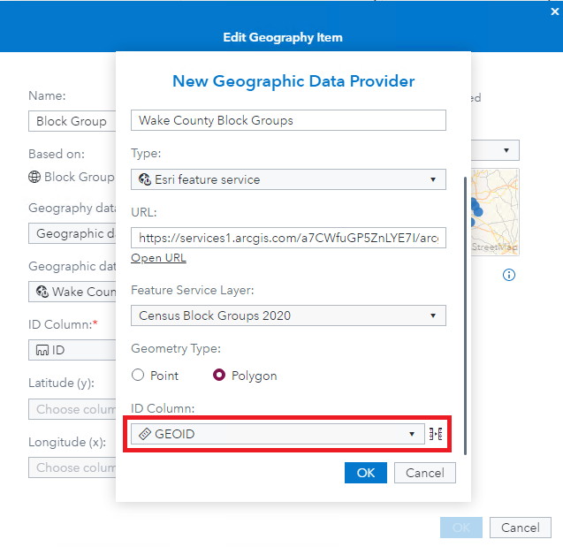The height and width of the screenshot is (547, 563).
Task: Open the URL link
Action: pyautogui.click(x=158, y=258)
